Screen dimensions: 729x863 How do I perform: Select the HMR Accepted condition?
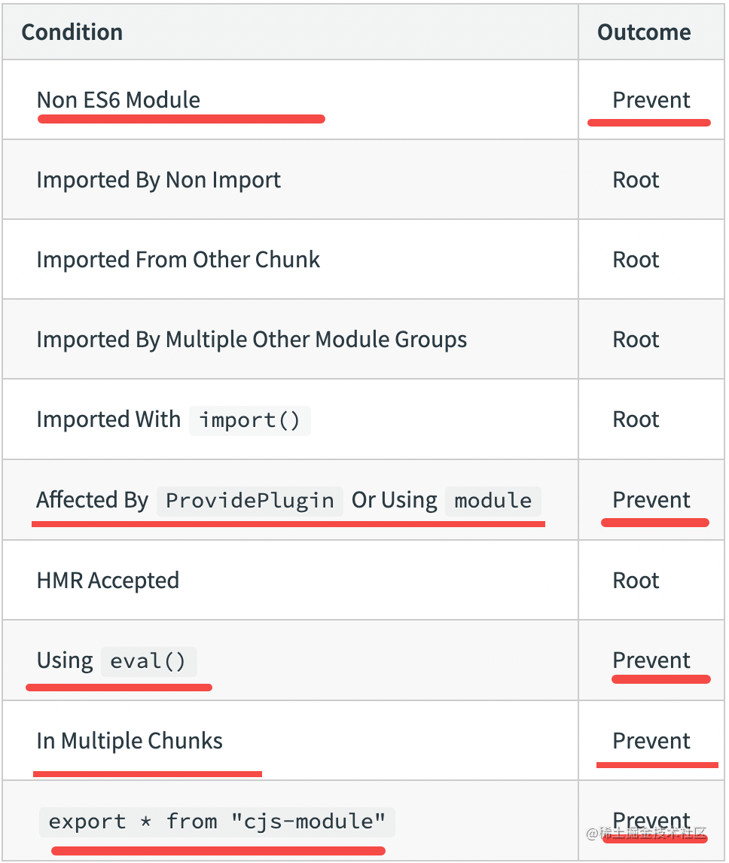108,581
